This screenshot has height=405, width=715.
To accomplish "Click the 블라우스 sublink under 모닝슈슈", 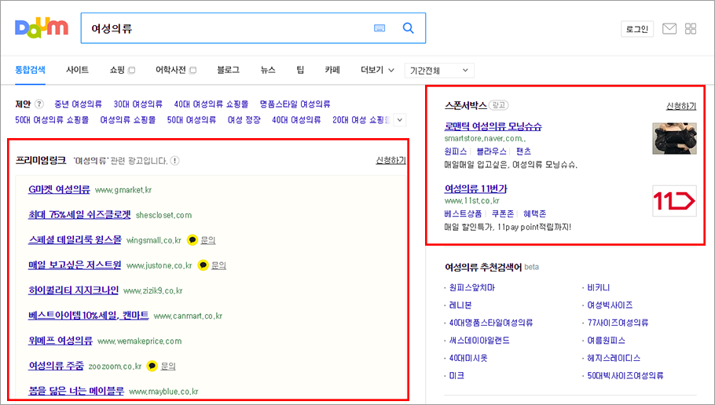I will (492, 151).
